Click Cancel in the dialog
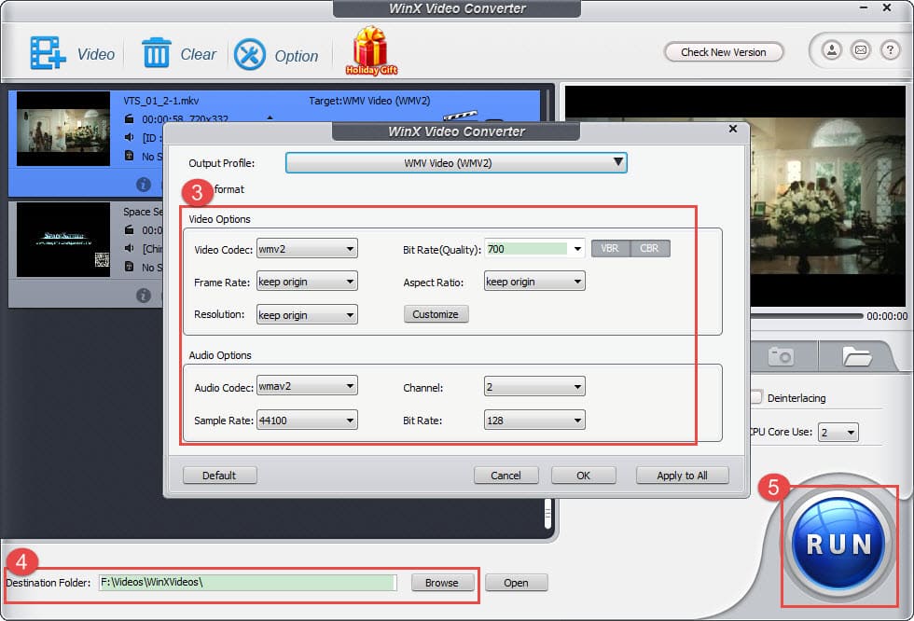The width and height of the screenshot is (914, 621). click(505, 476)
